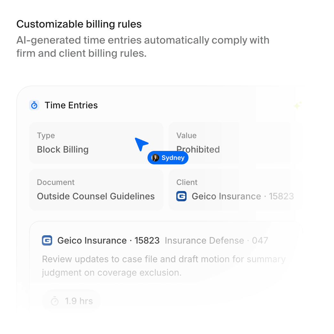The image size is (334, 334).
Task: Select the Geico Insurance name in the Client field
Action: [x=226, y=196]
